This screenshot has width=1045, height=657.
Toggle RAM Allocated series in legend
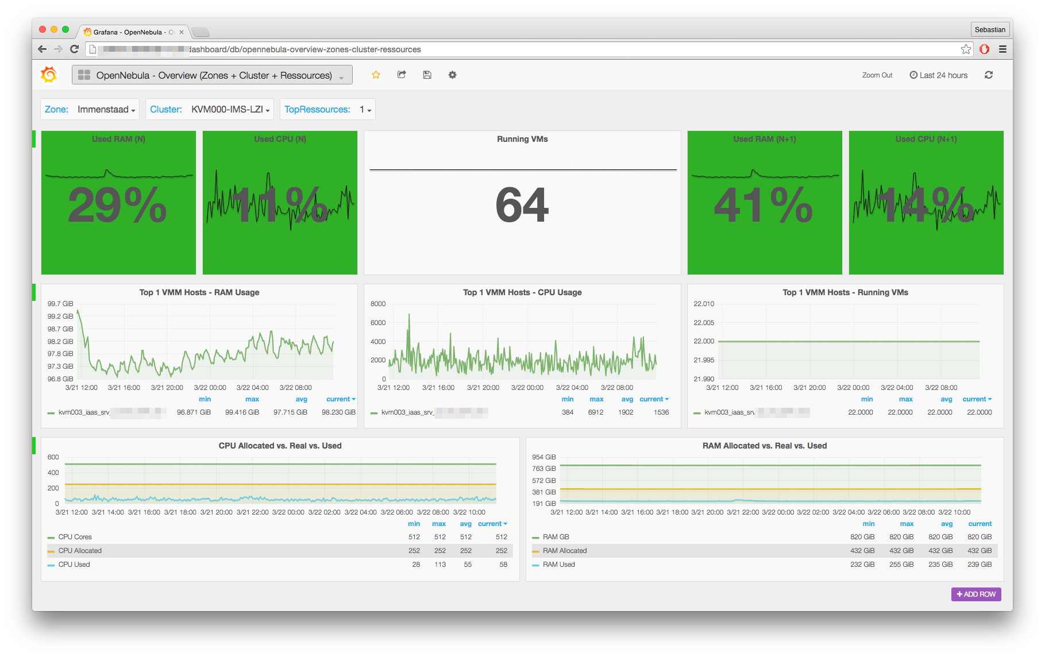[565, 551]
